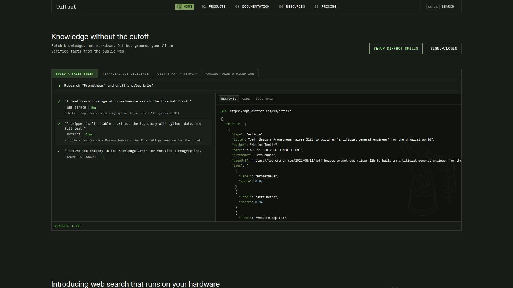Screen dimensions: 513x288
Task: Click the checkmark beside the Web Search step
Action: coord(59,101)
